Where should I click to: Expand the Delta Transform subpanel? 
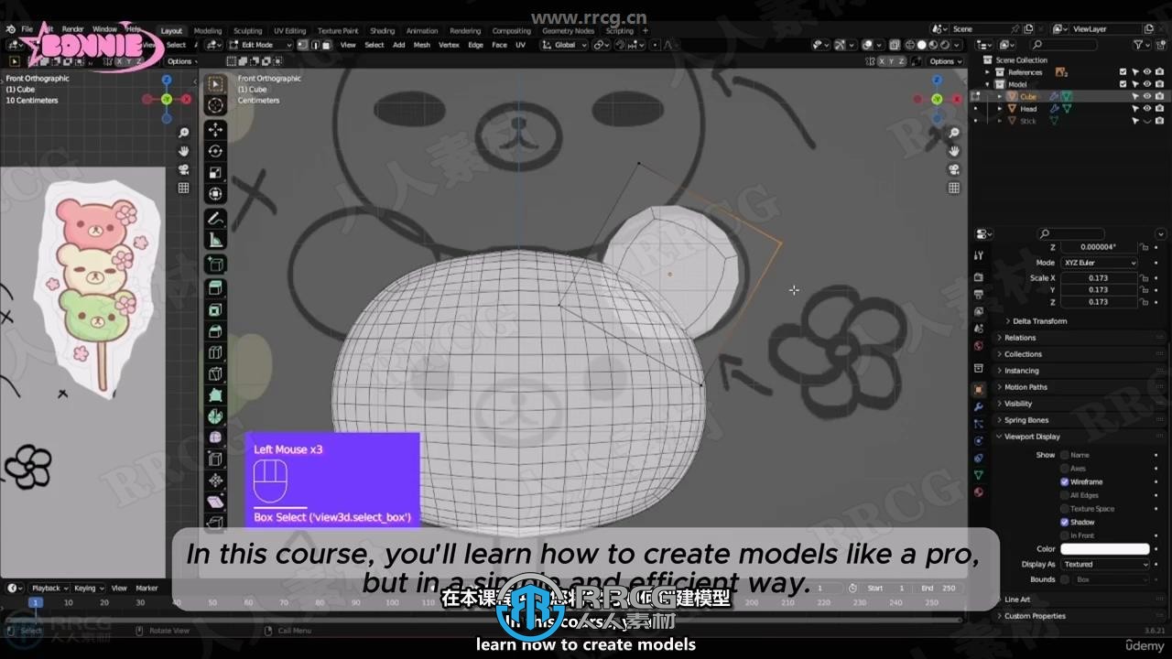pos(1039,321)
